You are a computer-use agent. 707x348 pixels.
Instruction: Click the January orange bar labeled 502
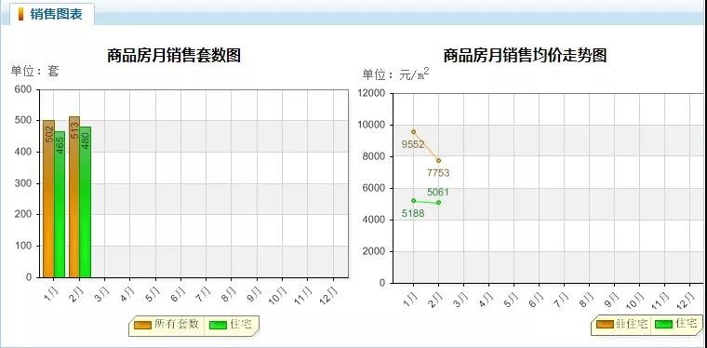[48, 199]
